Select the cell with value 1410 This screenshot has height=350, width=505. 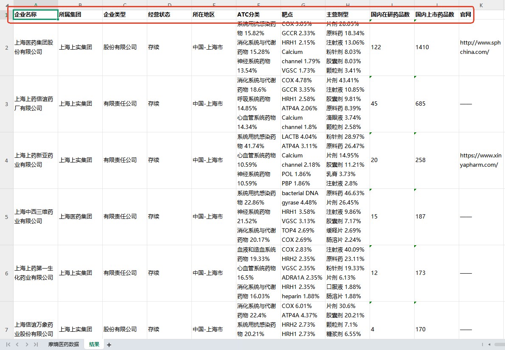(436, 47)
